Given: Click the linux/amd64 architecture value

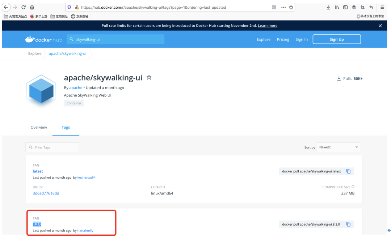Looking at the screenshot, I should tap(162, 193).
